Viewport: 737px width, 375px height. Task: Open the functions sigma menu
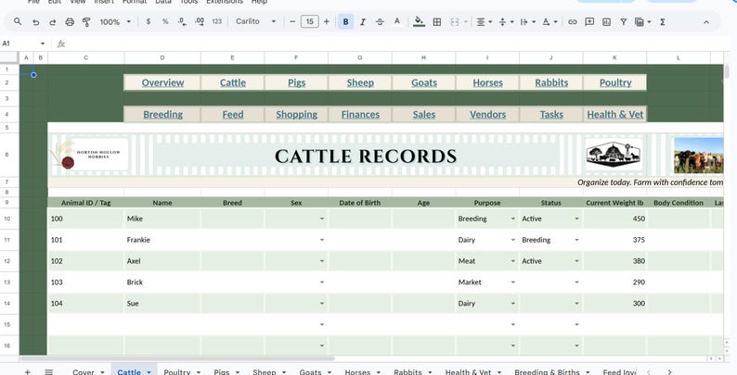coord(662,21)
